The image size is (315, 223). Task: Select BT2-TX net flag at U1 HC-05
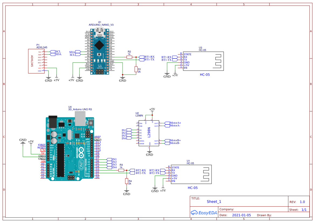(x=157, y=173)
